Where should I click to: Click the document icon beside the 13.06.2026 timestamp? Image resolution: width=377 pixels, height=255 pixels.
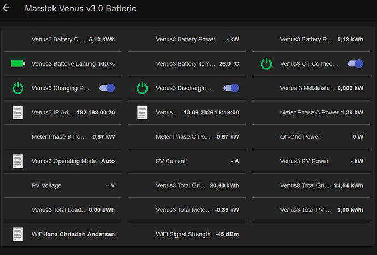coord(142,112)
